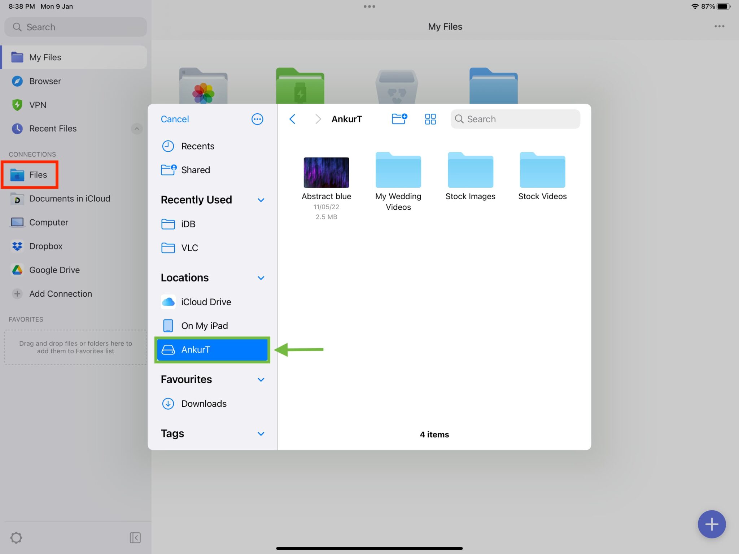Screen dimensions: 739x554
Task: Select Recent Files in sidebar
Action: [x=69, y=128]
